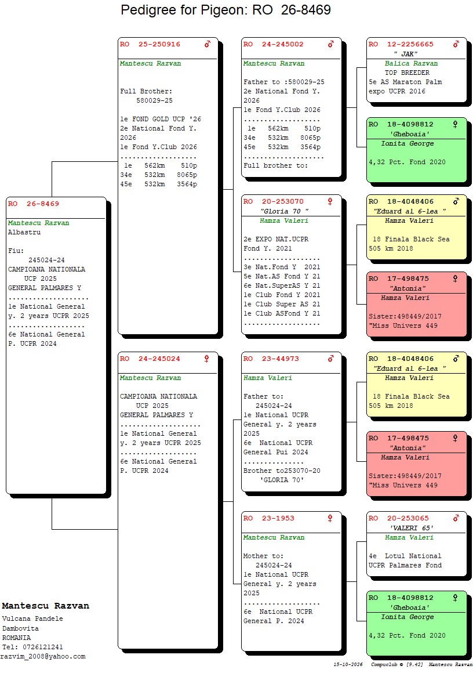The image size is (473, 680).
Task: Click the female symbol on card RO 23-1953
Action: point(330,518)
